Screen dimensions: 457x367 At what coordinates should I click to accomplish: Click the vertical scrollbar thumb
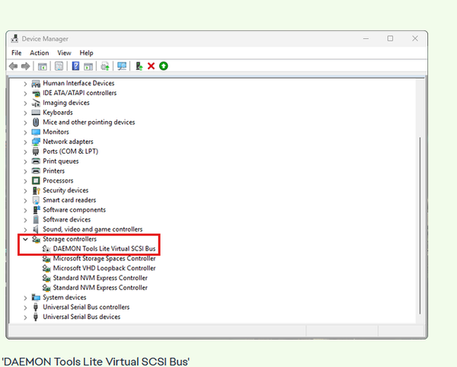coord(420,225)
